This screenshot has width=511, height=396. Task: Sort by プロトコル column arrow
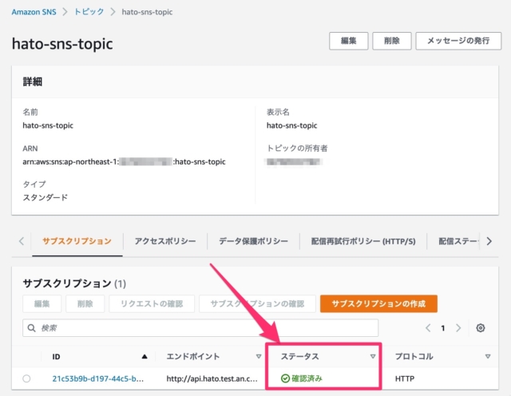tap(488, 357)
